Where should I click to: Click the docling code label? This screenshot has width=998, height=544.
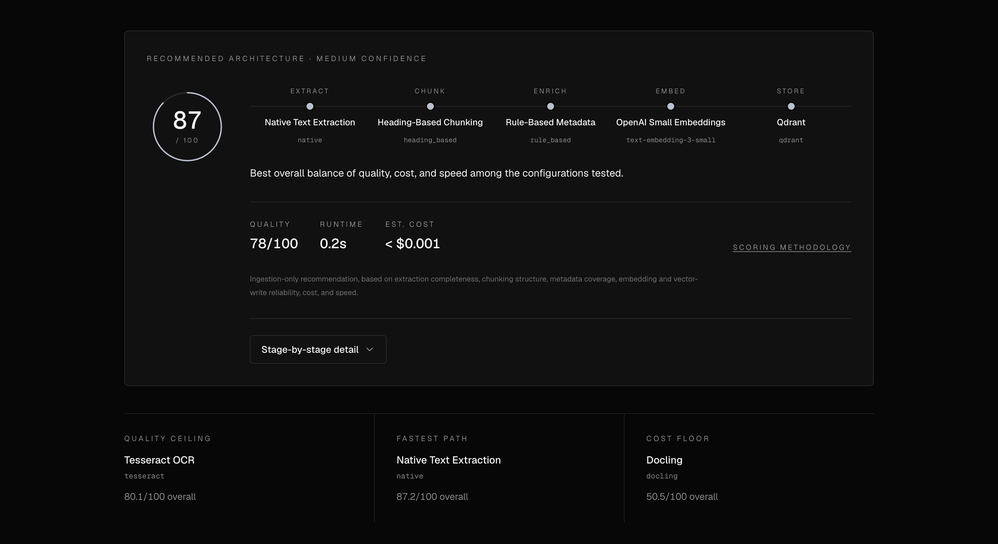662,476
